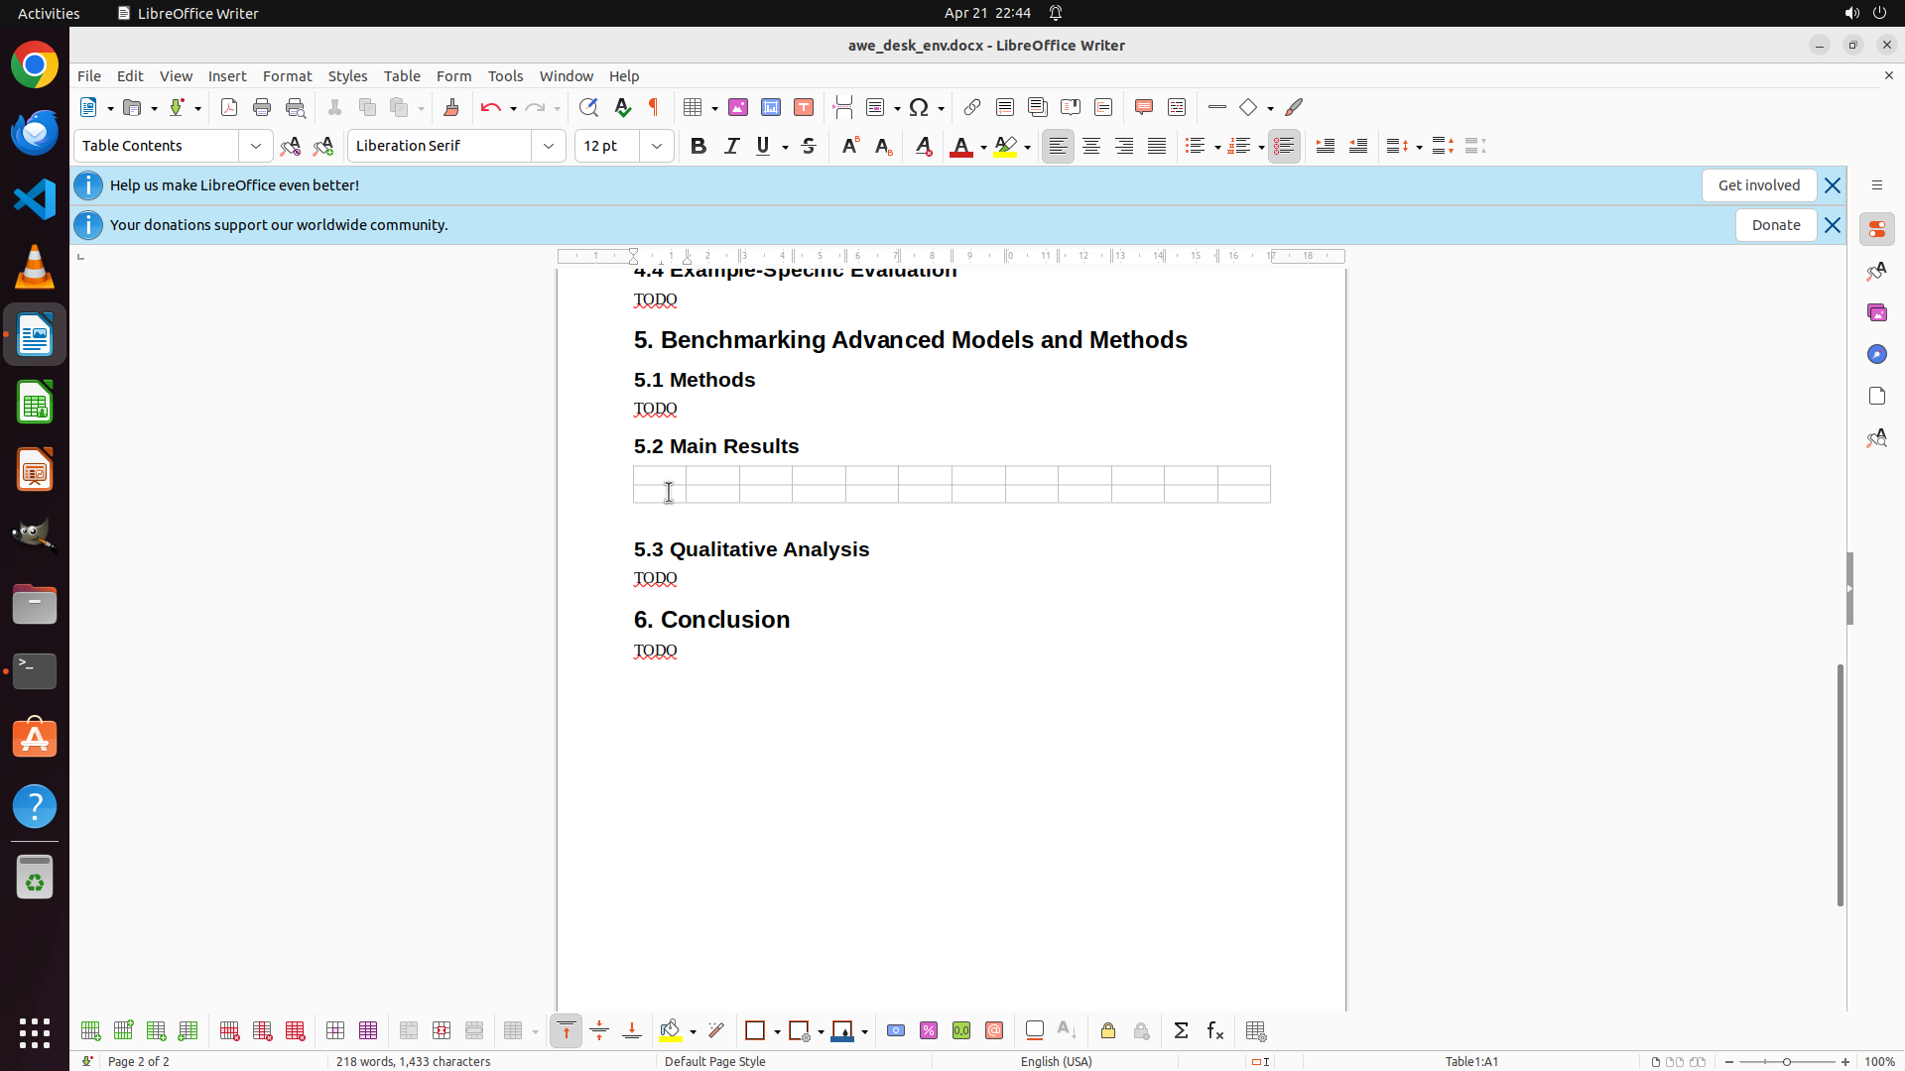
Task: Open the Table menu
Action: tap(401, 75)
